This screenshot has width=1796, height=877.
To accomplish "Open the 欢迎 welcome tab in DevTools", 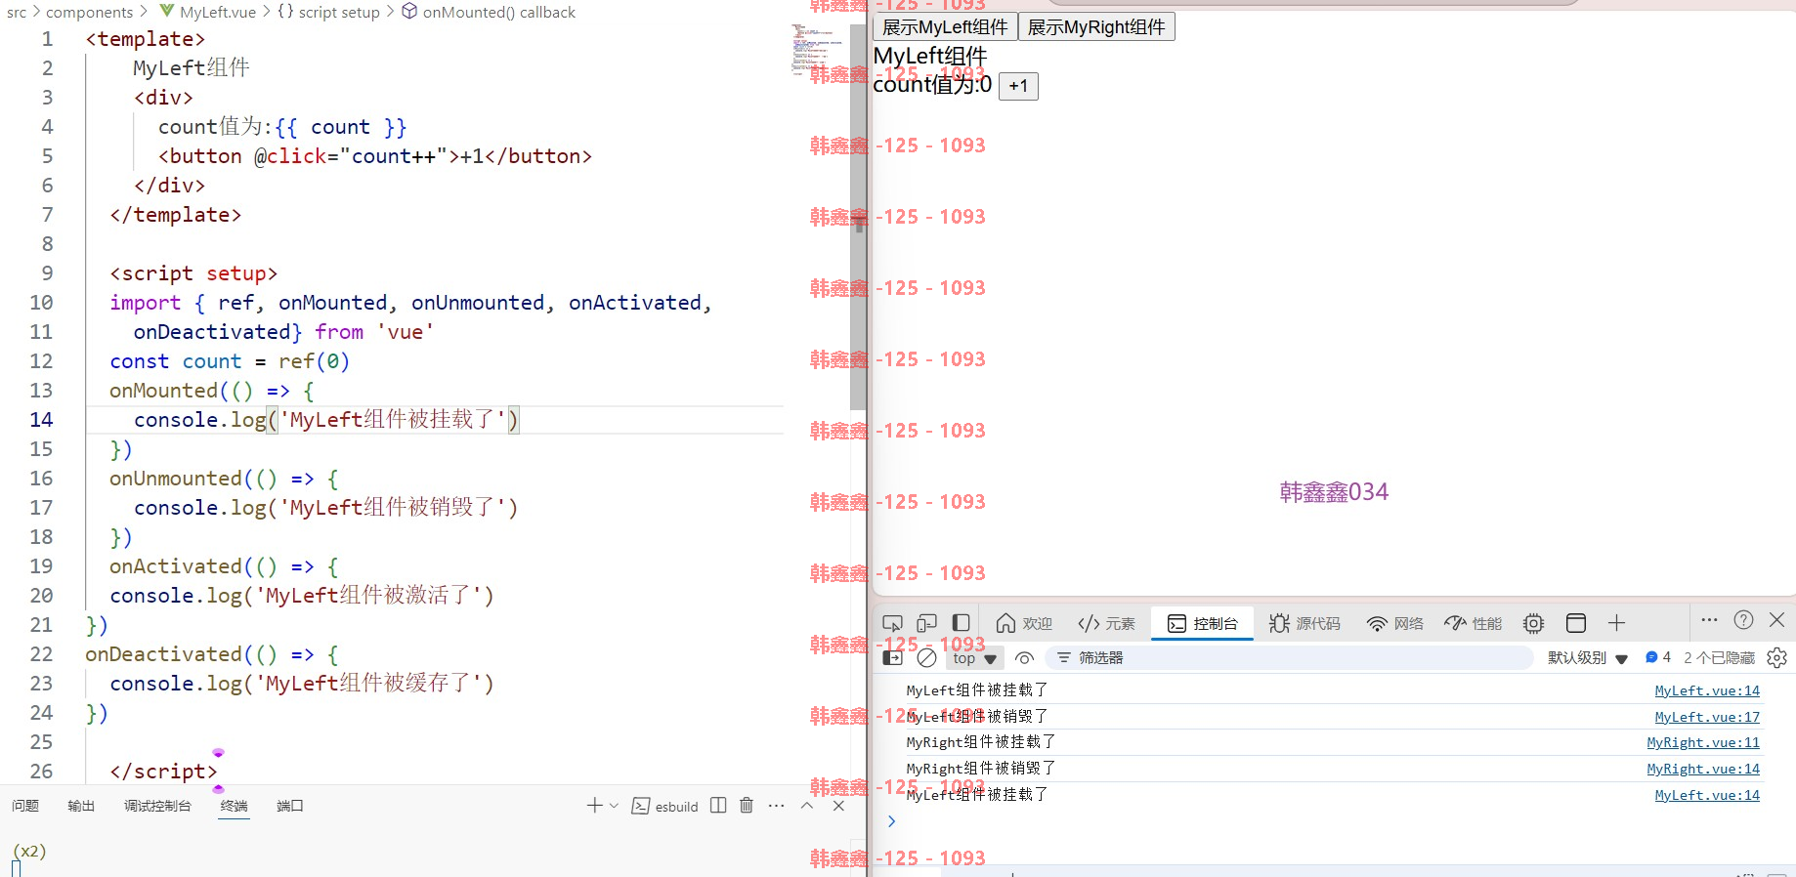I will tap(1024, 623).
